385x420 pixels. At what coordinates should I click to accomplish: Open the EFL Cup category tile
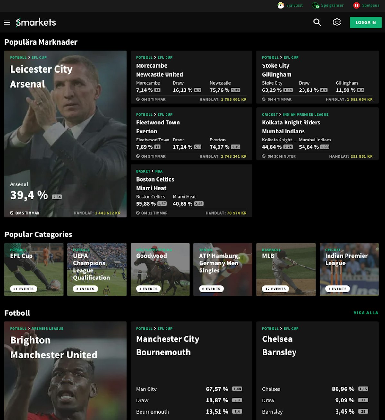click(x=34, y=269)
